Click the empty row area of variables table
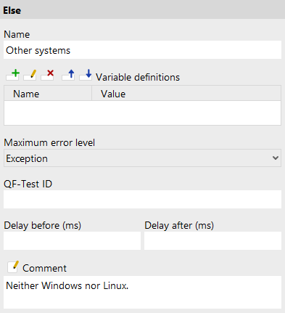This screenshot has height=313, width=285. pyautogui.click(x=142, y=113)
